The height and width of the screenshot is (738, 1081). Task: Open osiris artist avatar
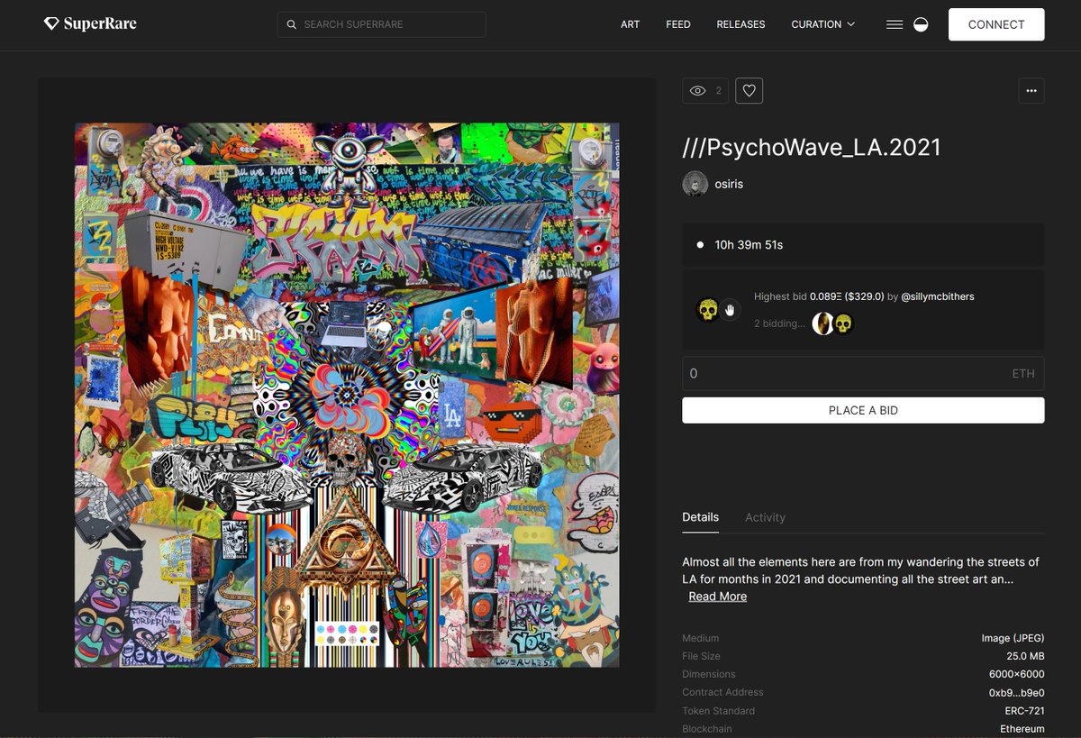(x=695, y=184)
